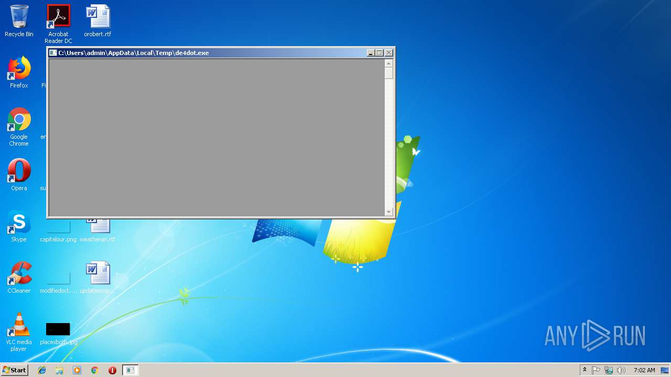Image resolution: width=671 pixels, height=377 pixels.
Task: Select de4dot.exe console taskbar button
Action: click(x=131, y=370)
